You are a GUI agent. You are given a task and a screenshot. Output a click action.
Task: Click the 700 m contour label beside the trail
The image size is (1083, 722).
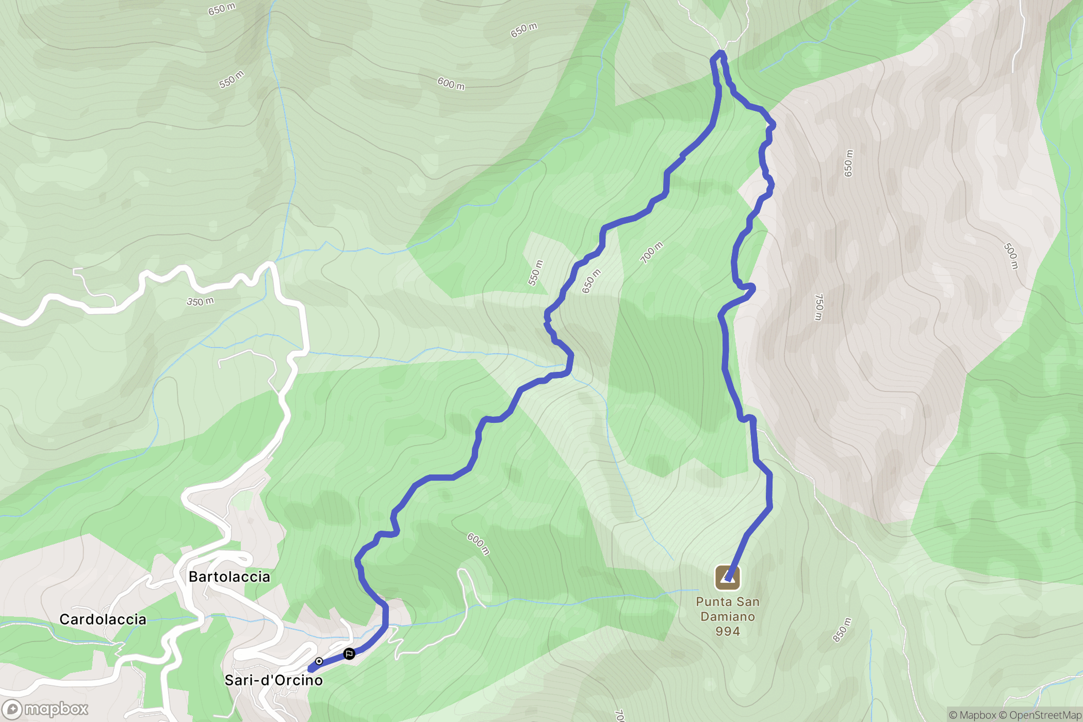coord(651,252)
